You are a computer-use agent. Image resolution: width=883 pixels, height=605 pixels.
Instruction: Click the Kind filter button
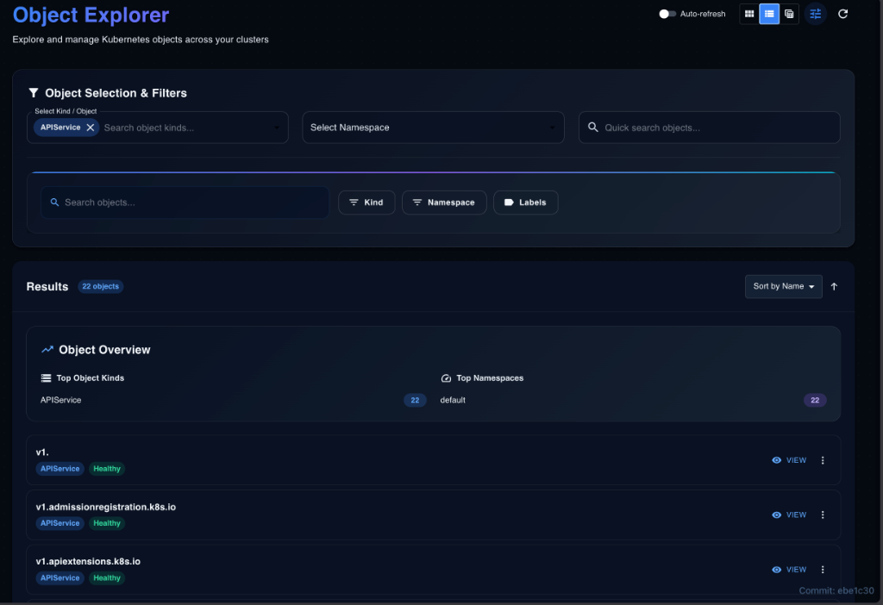(x=366, y=203)
